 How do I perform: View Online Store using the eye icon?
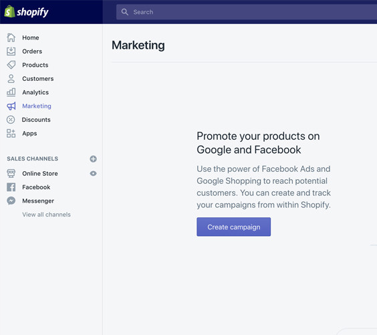[94, 173]
